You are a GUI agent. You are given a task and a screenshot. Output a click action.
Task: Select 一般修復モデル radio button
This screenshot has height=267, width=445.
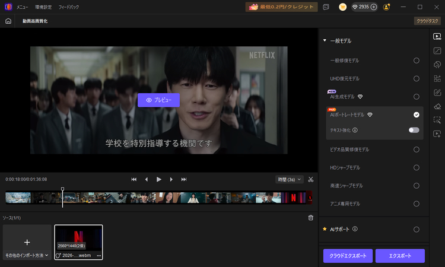click(x=417, y=61)
